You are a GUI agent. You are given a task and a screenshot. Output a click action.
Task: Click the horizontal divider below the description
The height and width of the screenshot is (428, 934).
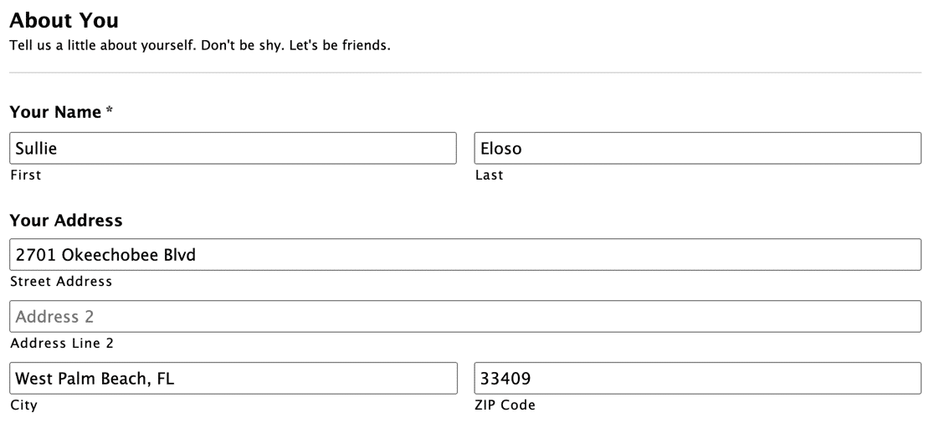(465, 73)
